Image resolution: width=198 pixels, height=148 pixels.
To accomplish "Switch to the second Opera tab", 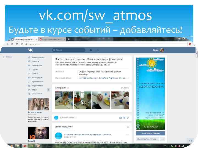I will click(52, 39).
